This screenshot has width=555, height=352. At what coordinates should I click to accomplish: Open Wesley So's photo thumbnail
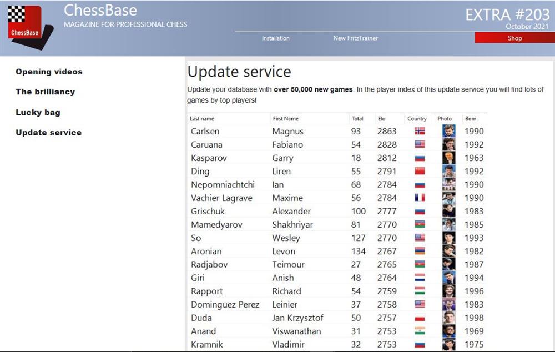tap(449, 238)
